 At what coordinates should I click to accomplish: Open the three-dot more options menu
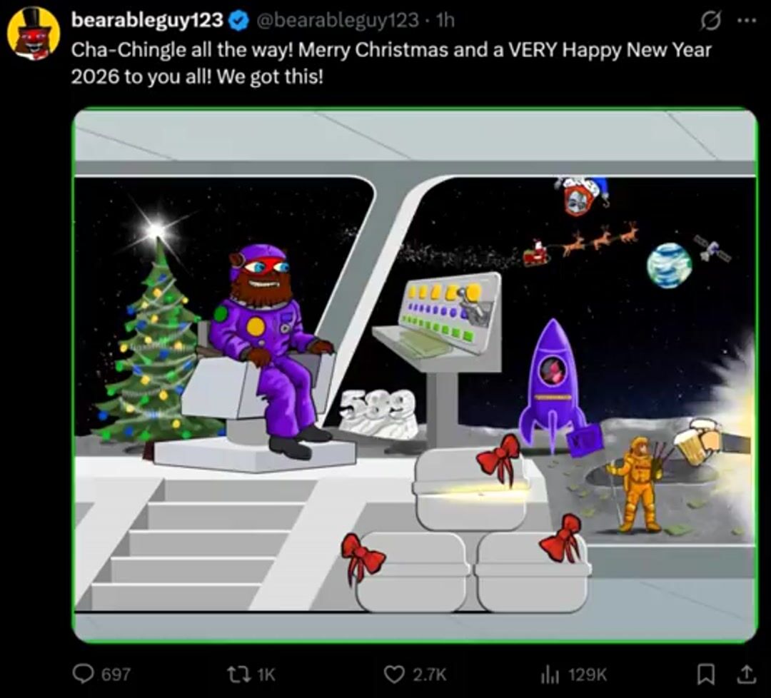pos(745,21)
